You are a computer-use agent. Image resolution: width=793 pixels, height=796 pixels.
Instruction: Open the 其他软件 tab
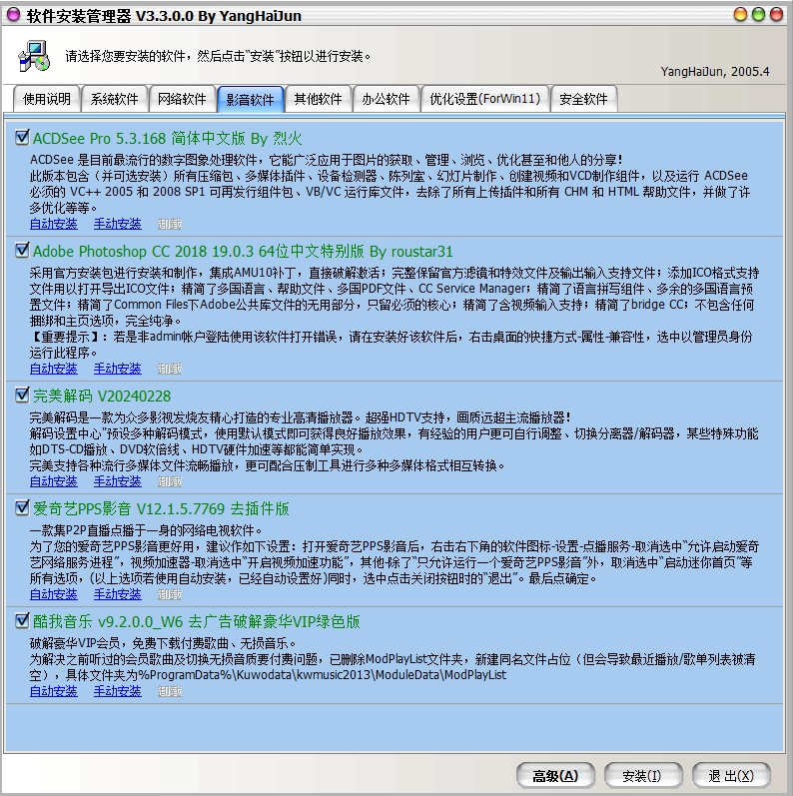coord(318,99)
